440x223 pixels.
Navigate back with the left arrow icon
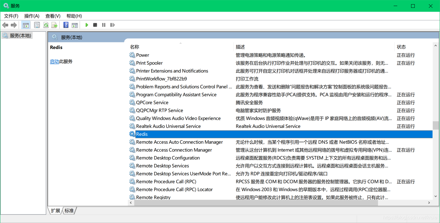pos(5,25)
